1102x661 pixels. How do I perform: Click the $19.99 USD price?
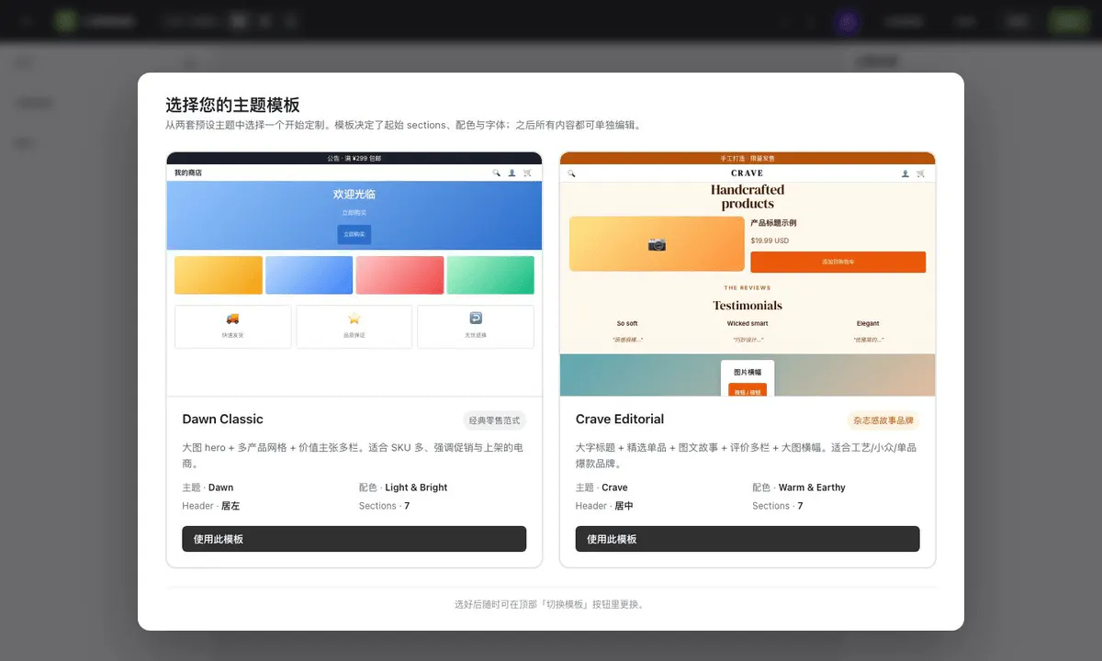pyautogui.click(x=770, y=241)
